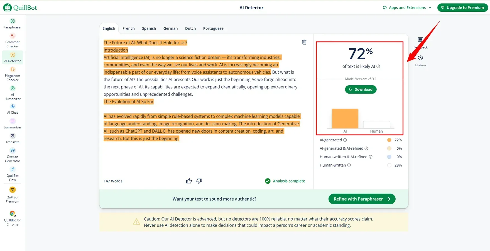Show info tooltip for AI-generated
Screen dimensions: 490x251
(x=345, y=140)
